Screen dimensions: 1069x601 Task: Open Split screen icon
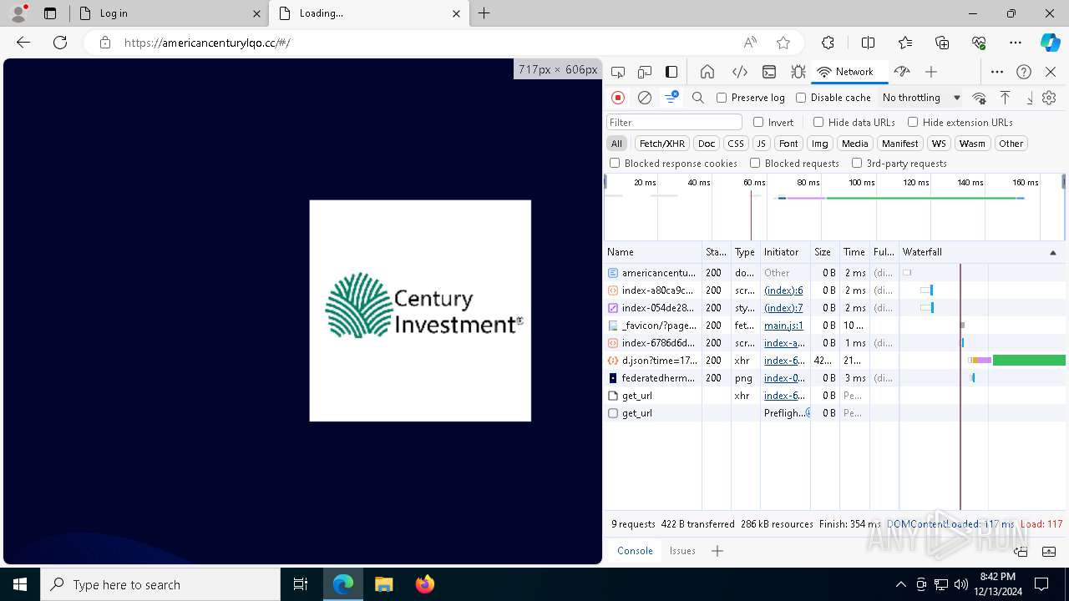click(868, 43)
